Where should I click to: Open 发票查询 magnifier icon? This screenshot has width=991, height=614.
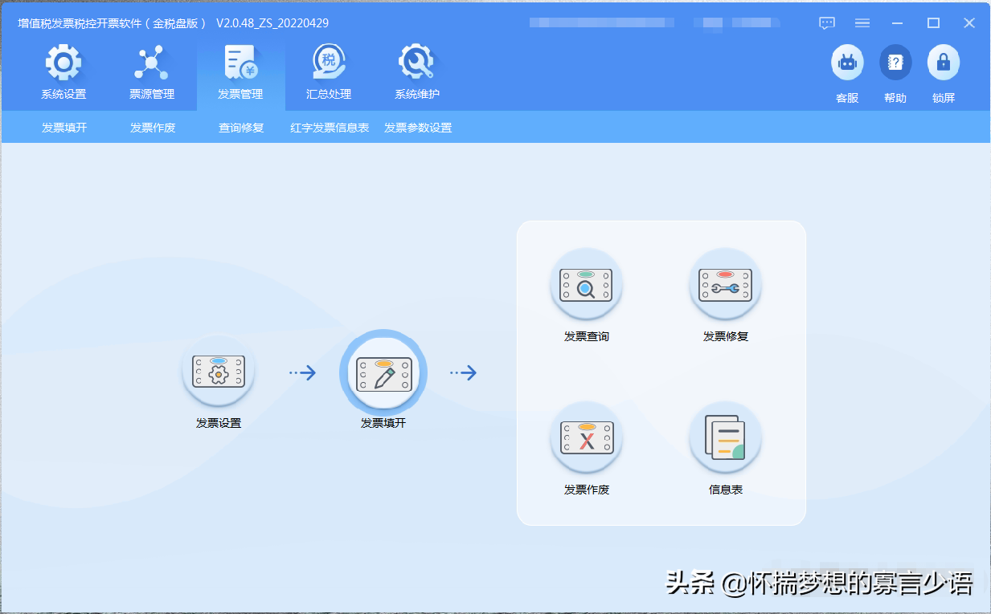(587, 285)
